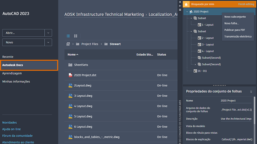The image size is (257, 144).
Task: Click the 2020 Project.dst file icon
Action: coord(71,75)
